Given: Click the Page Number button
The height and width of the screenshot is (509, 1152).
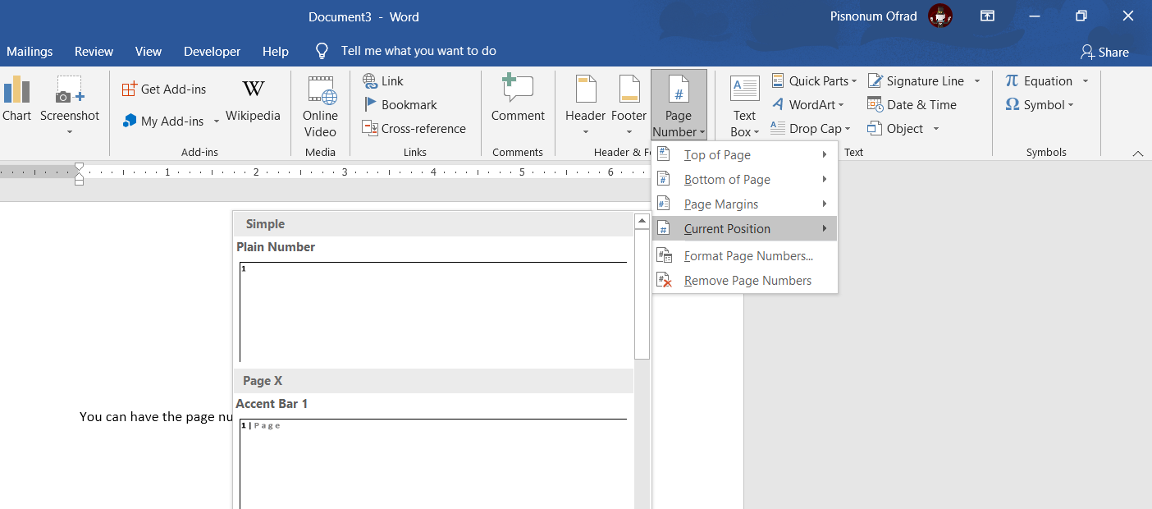Looking at the screenshot, I should click(679, 105).
